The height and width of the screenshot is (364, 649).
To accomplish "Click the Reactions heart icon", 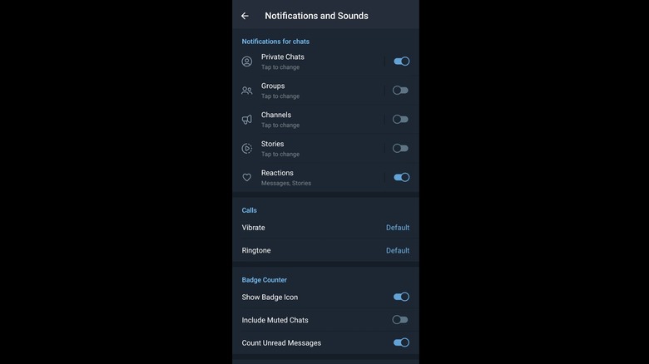I will (247, 178).
